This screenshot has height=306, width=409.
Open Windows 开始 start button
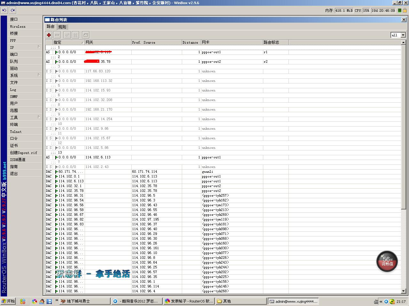pos(8,301)
